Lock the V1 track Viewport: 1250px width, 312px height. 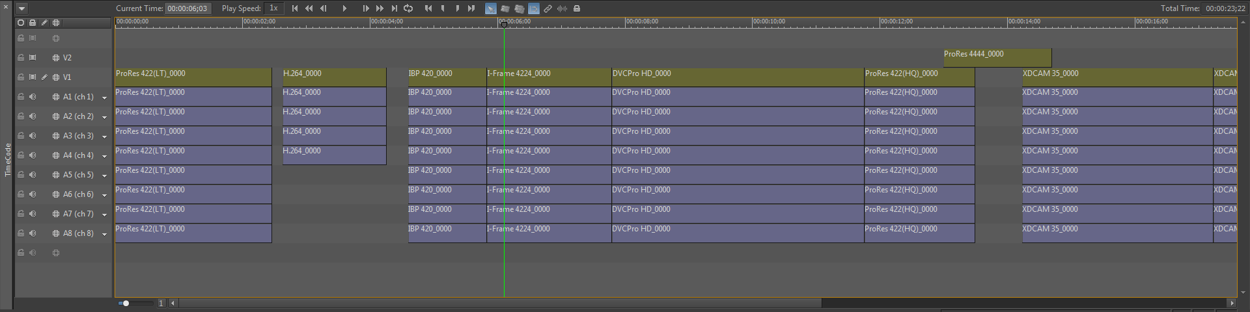tap(21, 77)
